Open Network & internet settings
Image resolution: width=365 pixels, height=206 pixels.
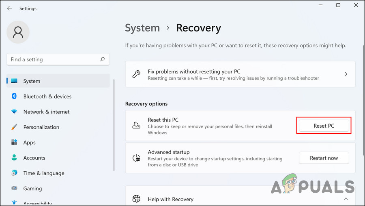58,112
